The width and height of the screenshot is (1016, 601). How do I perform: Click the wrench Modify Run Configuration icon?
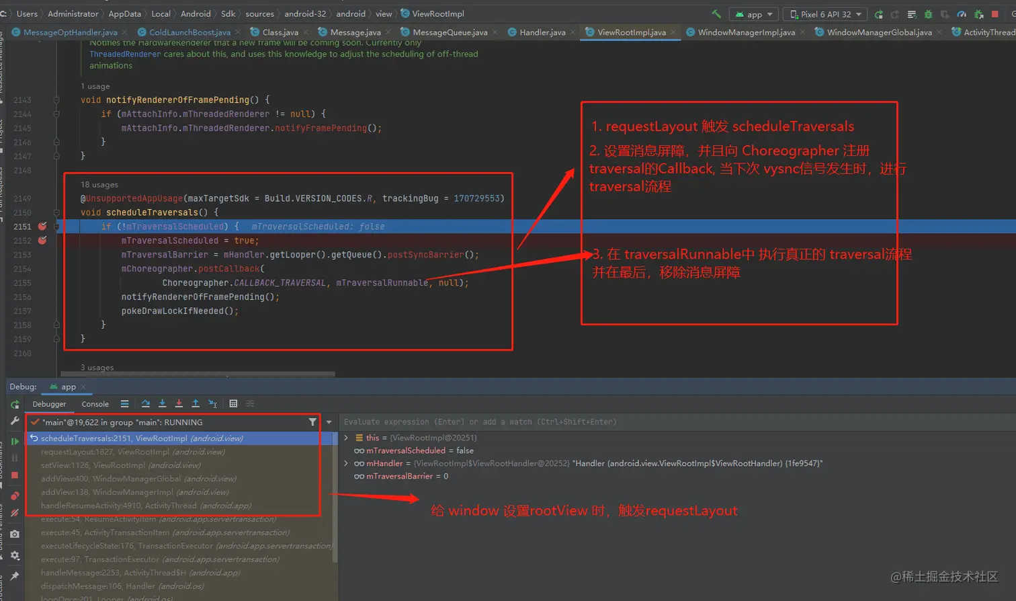point(15,421)
